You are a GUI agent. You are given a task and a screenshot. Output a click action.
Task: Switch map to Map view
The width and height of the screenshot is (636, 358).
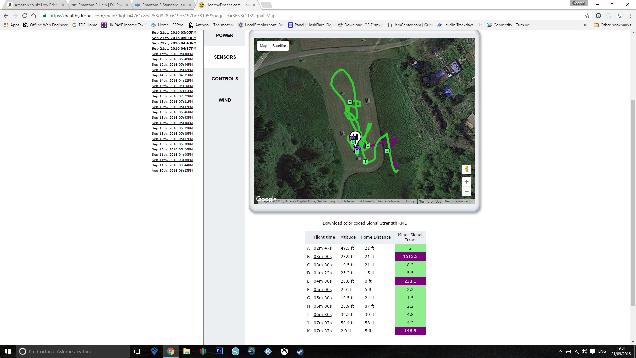[x=263, y=46]
